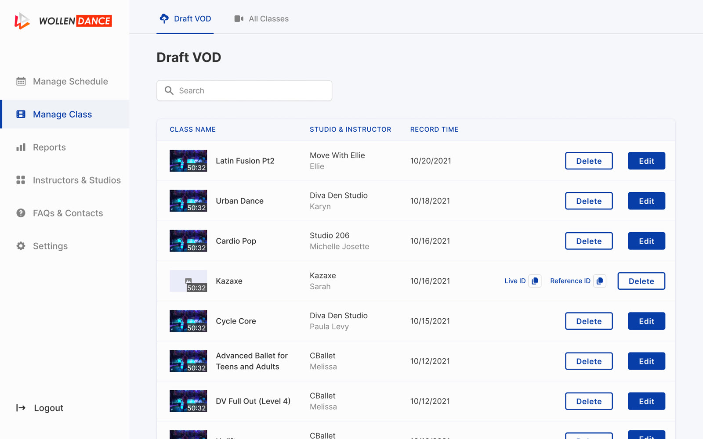Edit the DV Full Out (Level 4) class
Viewport: 703px width, 439px height.
pyautogui.click(x=646, y=401)
